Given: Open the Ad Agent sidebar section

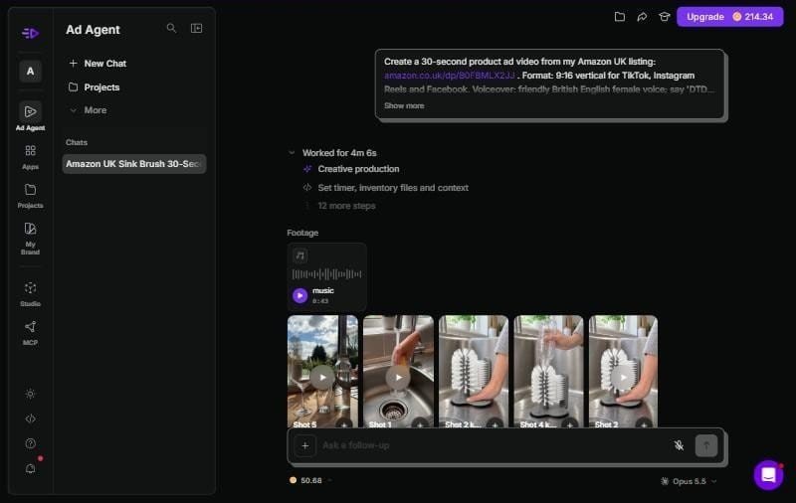Looking at the screenshot, I should (30, 116).
